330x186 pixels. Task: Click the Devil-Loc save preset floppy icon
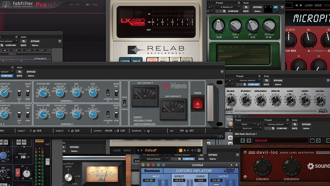312,141
